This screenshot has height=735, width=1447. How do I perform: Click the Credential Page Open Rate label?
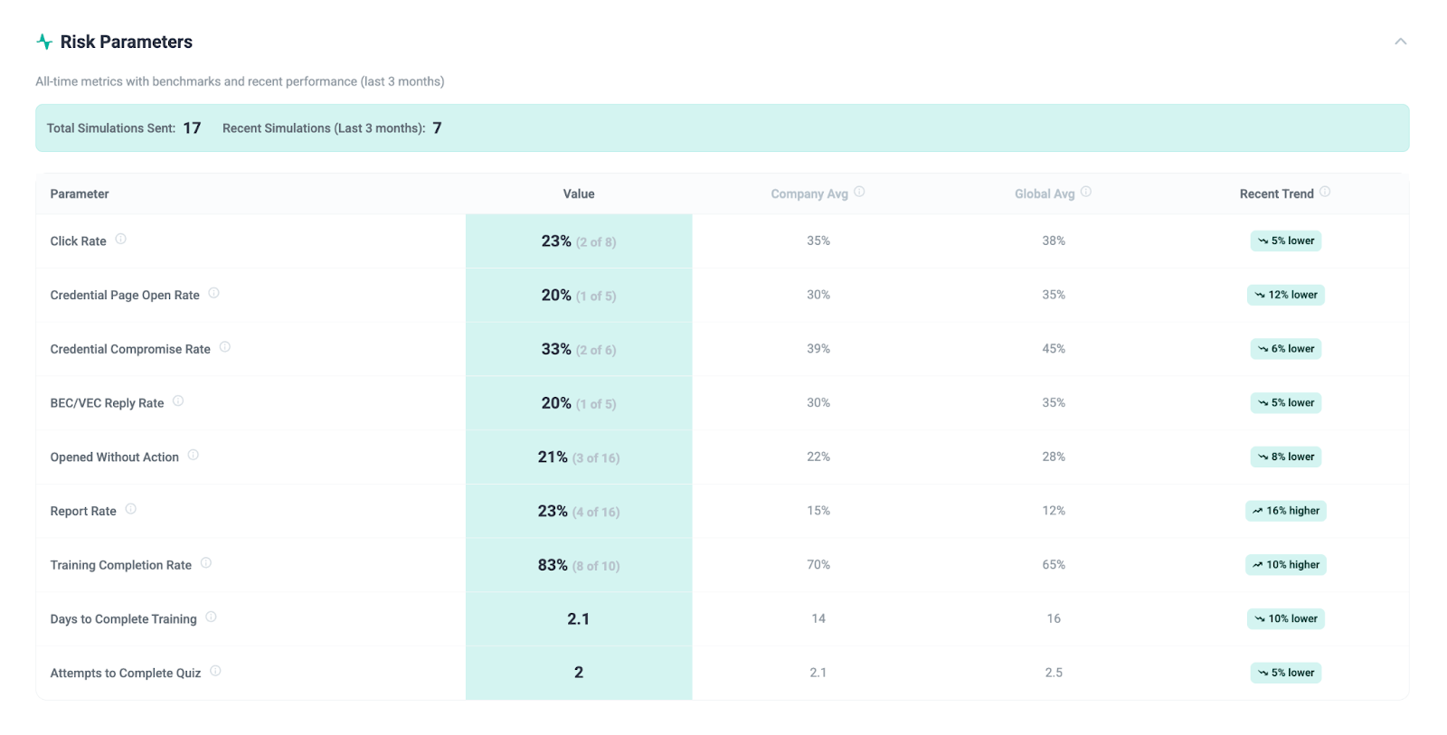[125, 296]
